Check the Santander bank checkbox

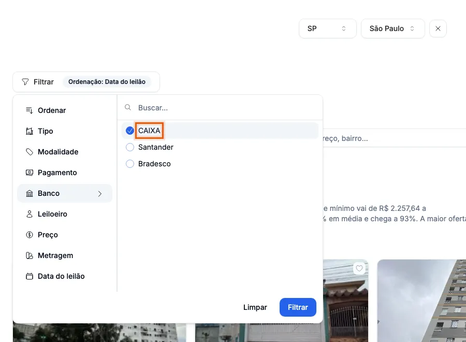(x=130, y=147)
